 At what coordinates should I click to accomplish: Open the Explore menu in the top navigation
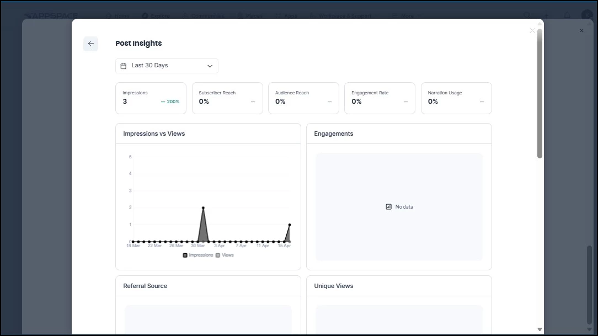[x=156, y=16]
